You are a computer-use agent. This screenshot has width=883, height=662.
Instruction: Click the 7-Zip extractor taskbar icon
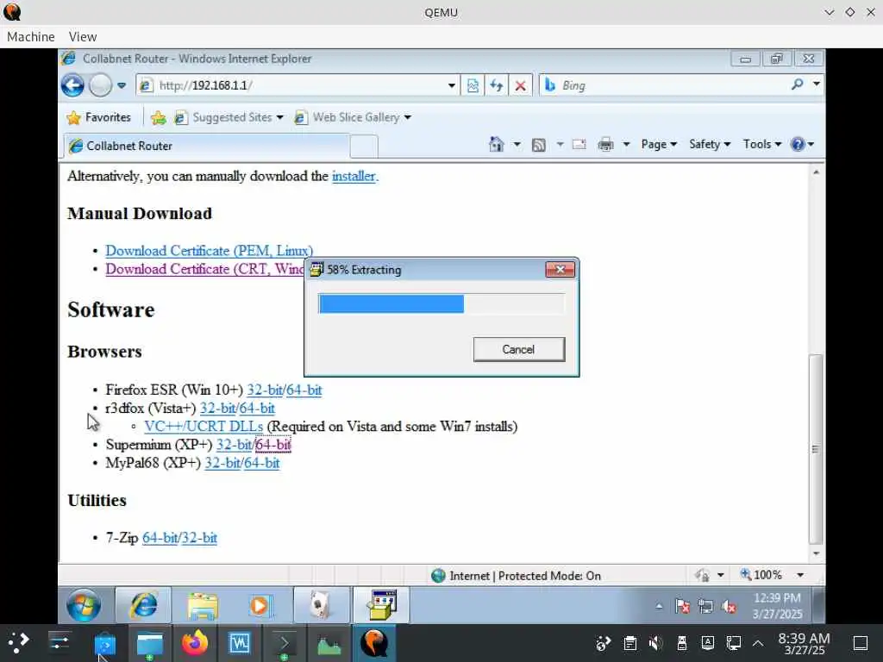pos(381,605)
